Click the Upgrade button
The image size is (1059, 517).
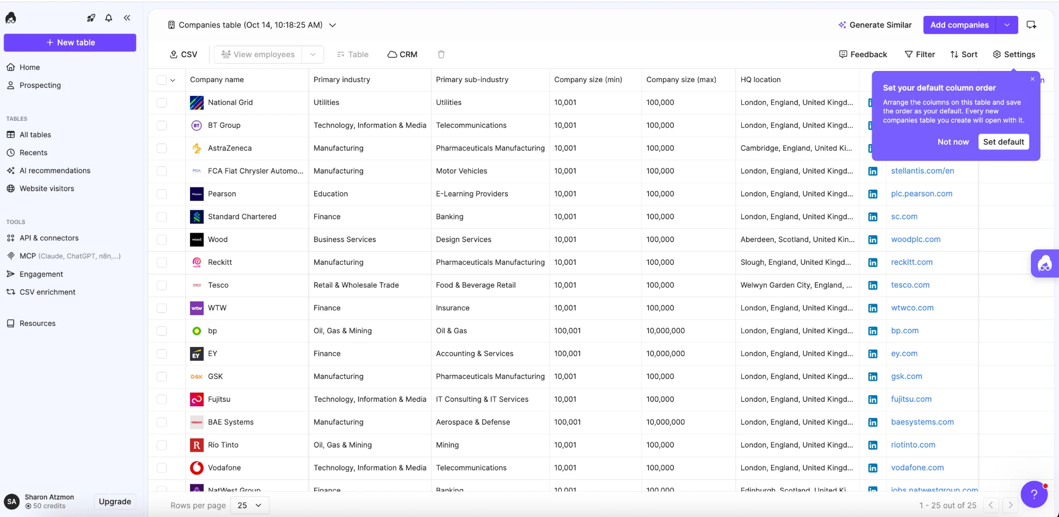[115, 502]
